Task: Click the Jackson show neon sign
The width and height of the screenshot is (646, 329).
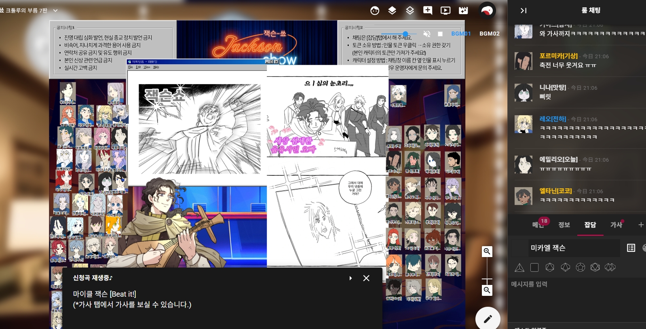Action: [257, 42]
